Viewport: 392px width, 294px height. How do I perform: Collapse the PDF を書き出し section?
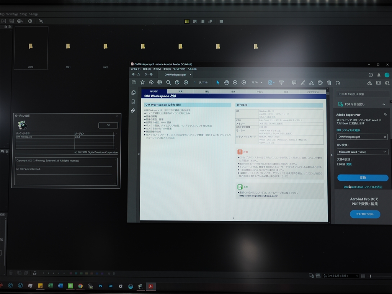click(384, 104)
